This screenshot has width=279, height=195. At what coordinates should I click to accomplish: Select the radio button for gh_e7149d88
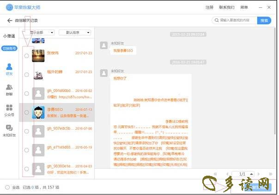[x=27, y=150]
